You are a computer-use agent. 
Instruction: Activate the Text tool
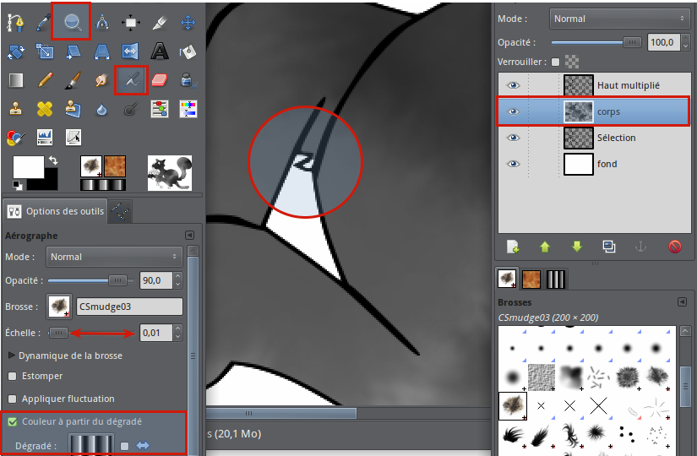[160, 52]
